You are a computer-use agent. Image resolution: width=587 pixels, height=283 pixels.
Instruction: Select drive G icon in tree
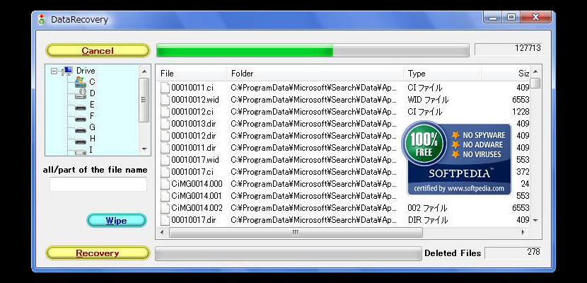coord(81,130)
